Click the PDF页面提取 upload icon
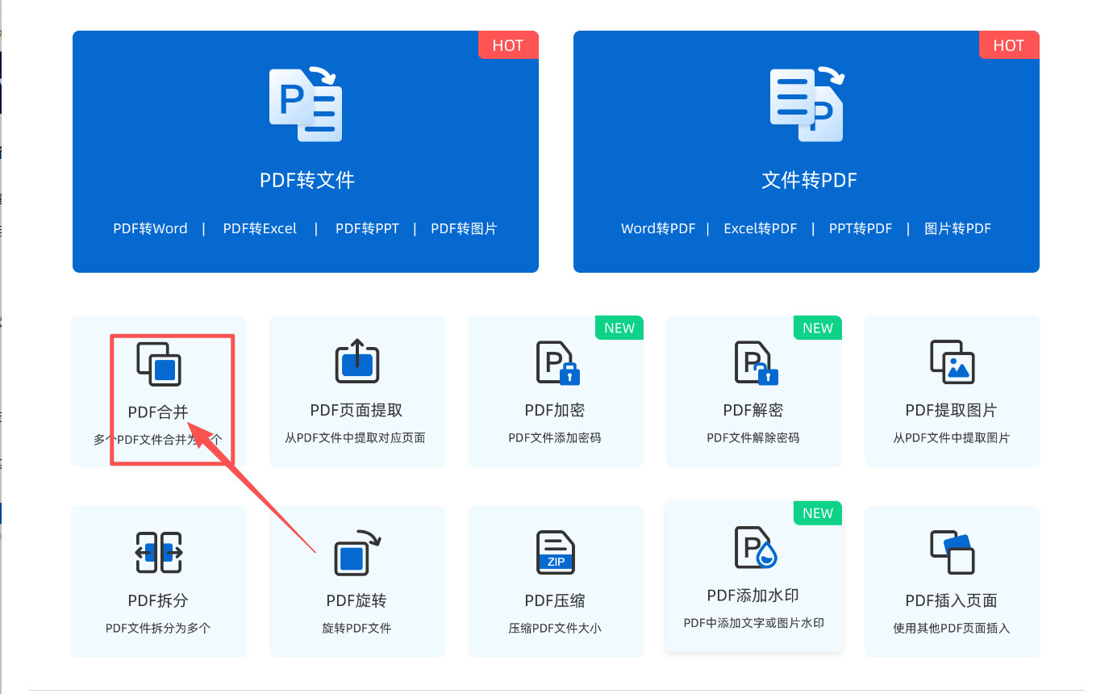 [x=356, y=361]
